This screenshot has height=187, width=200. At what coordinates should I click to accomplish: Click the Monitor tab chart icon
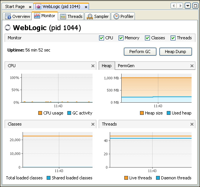point(37,16)
